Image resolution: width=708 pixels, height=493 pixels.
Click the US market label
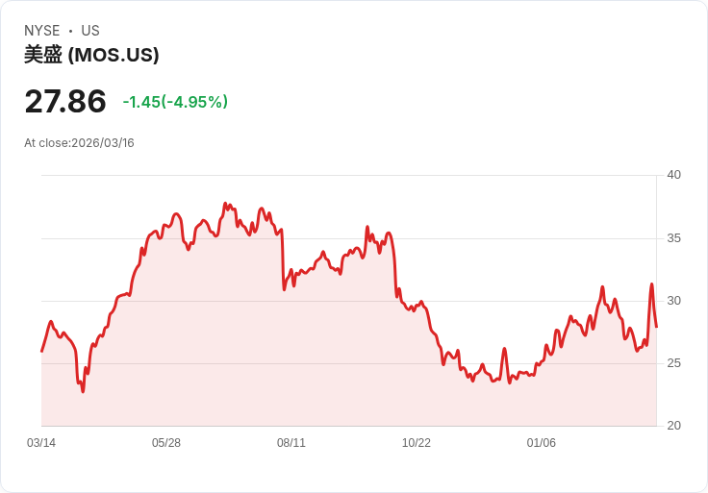[90, 31]
